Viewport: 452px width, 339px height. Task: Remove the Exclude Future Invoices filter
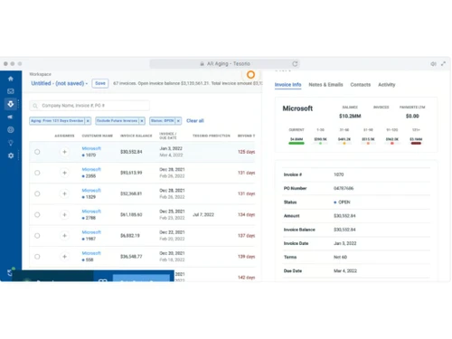coord(142,121)
